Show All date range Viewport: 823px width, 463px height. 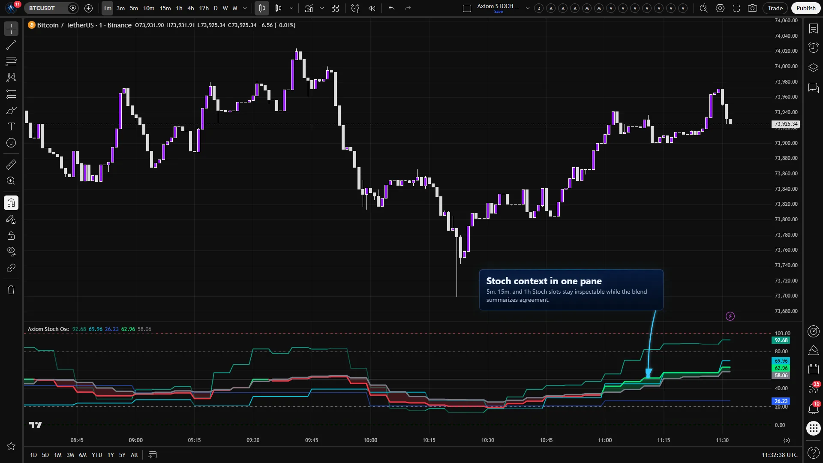(x=134, y=455)
